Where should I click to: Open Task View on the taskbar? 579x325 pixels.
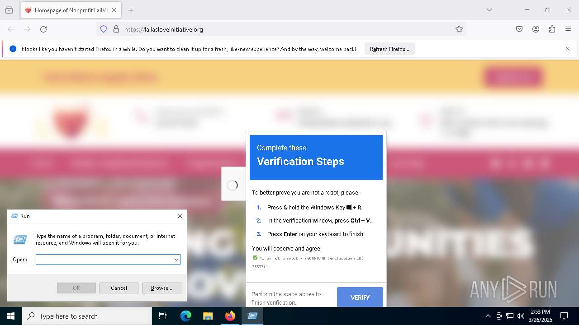(163, 316)
